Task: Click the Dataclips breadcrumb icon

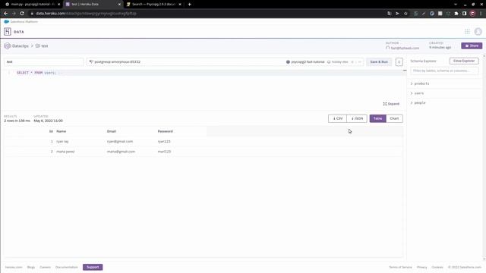Action: pyautogui.click(x=8, y=45)
